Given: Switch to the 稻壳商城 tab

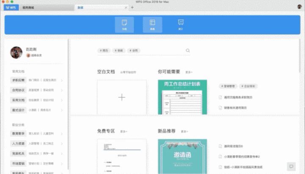Looking at the screenshot, I should point(47,8).
